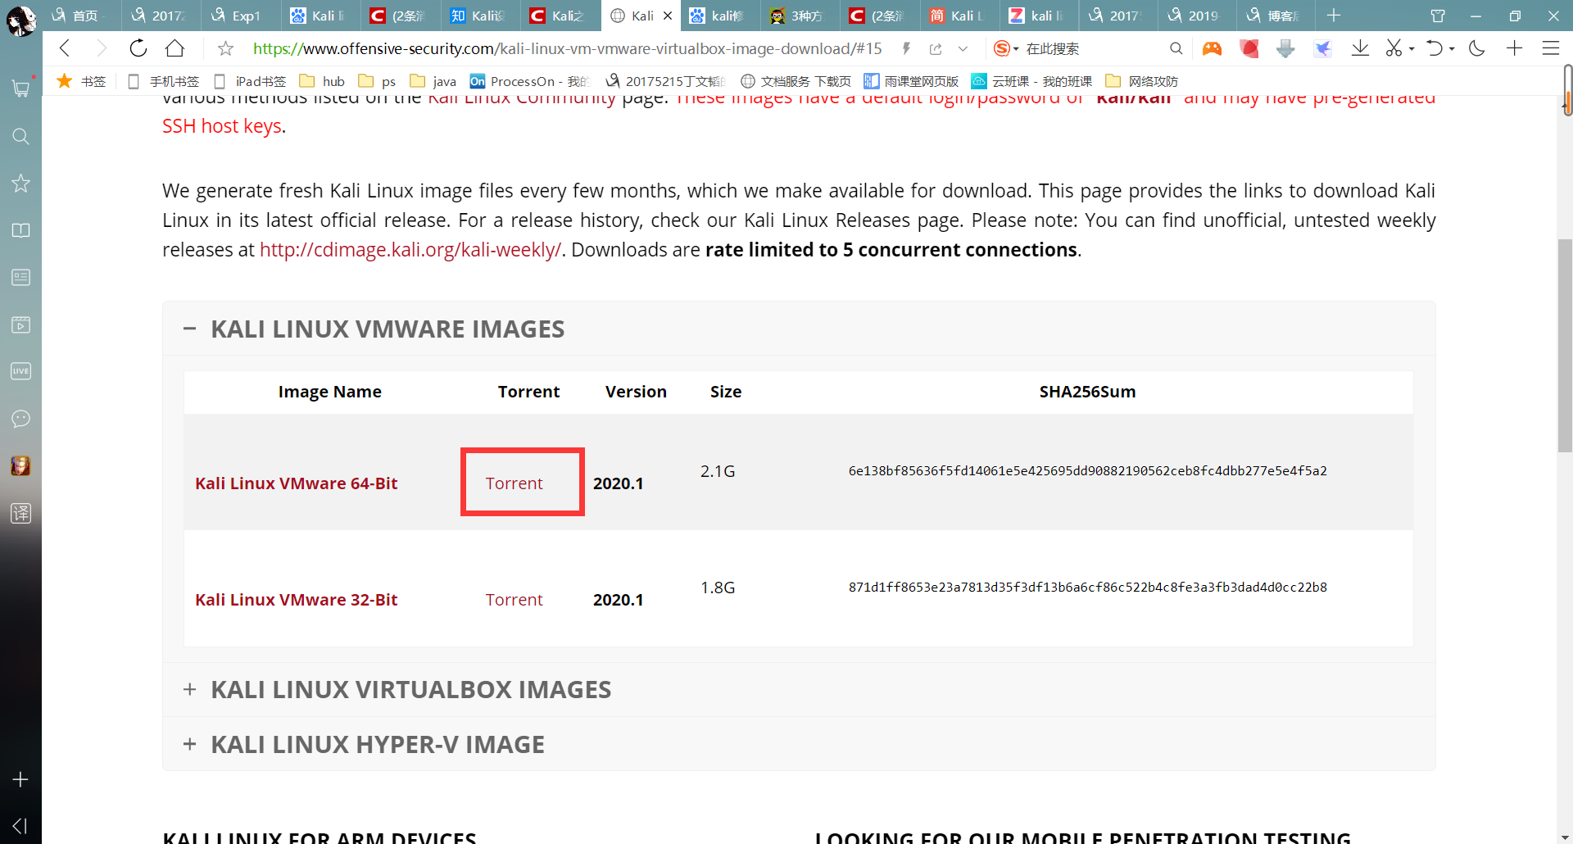Open the sidebar reading book icon
This screenshot has width=1573, height=844.
(20, 230)
